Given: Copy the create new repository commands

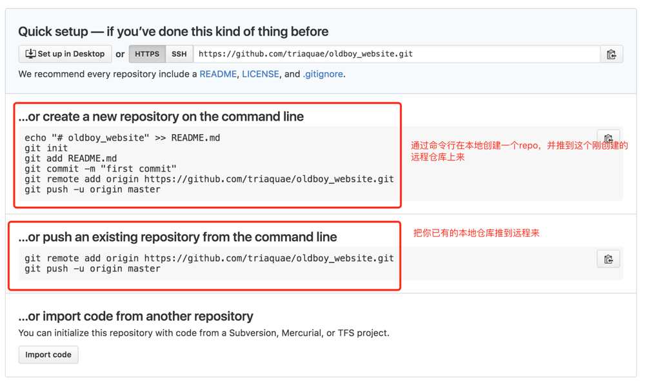Looking at the screenshot, I should (x=608, y=139).
